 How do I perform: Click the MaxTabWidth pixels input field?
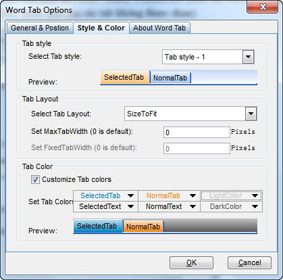point(197,133)
